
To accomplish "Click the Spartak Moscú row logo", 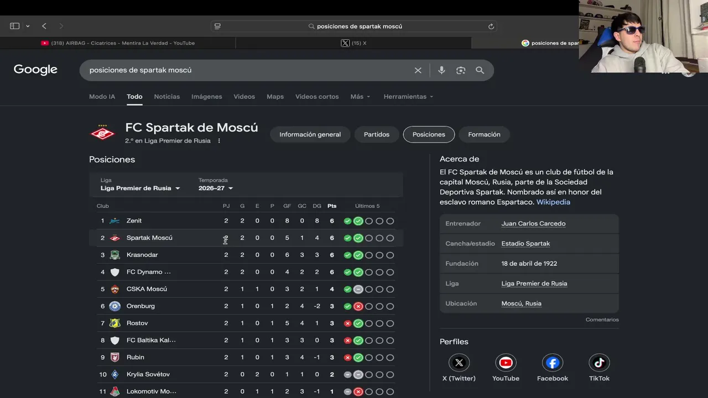I will 115,238.
